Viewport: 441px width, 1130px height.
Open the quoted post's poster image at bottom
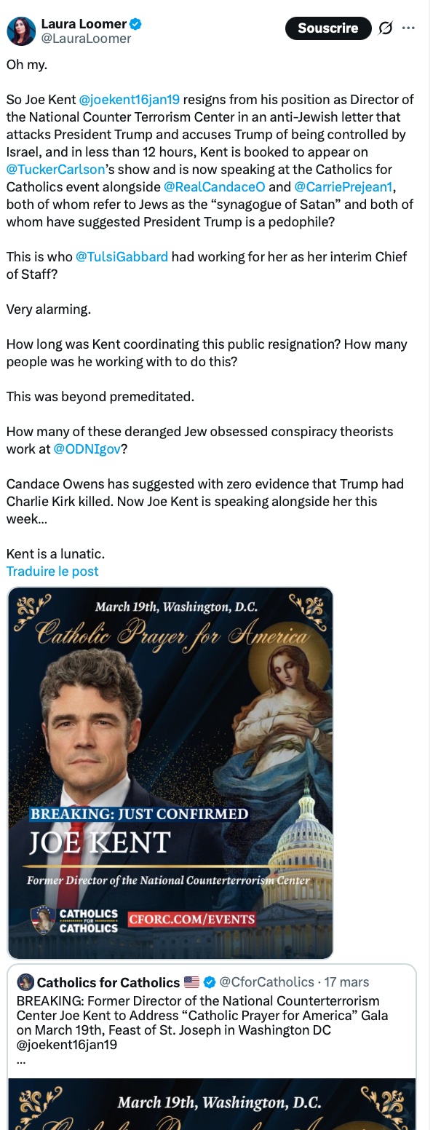pos(212,1104)
